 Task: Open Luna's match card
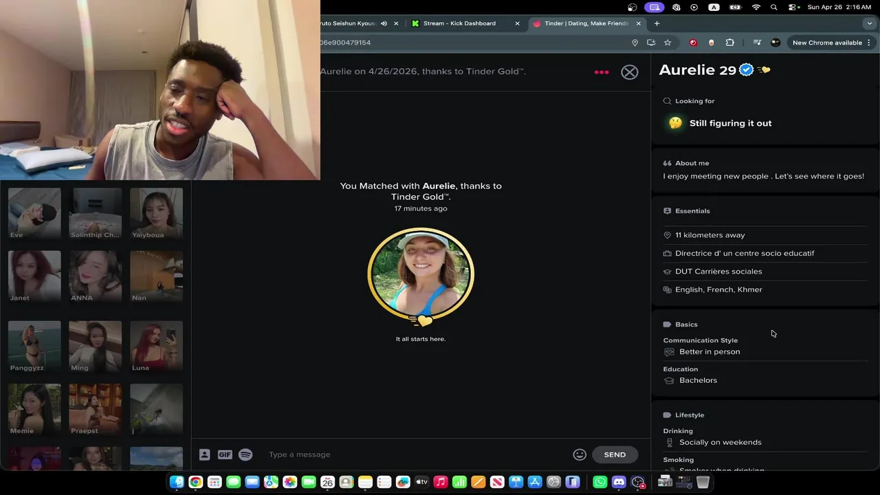156,346
